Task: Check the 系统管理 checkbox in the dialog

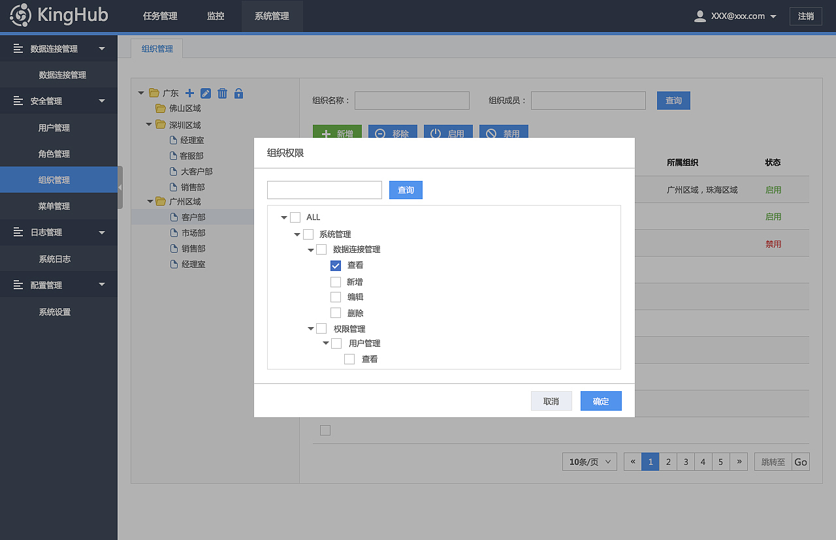Action: pyautogui.click(x=308, y=234)
